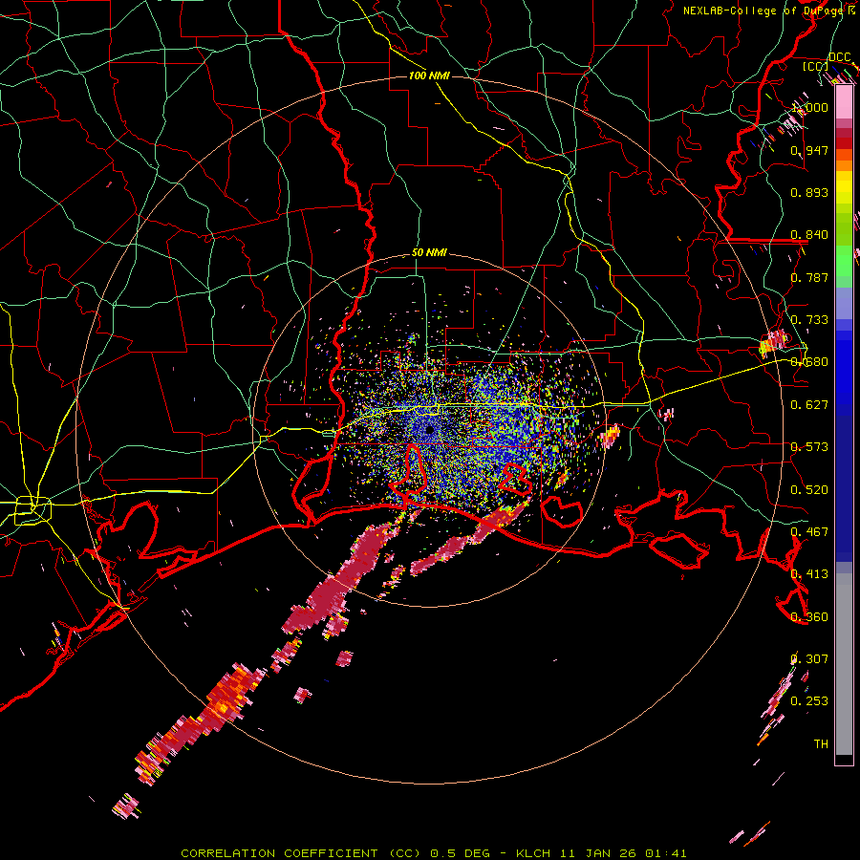Click the [CC] product label above color bar
860x860 pixels.
click(x=816, y=66)
